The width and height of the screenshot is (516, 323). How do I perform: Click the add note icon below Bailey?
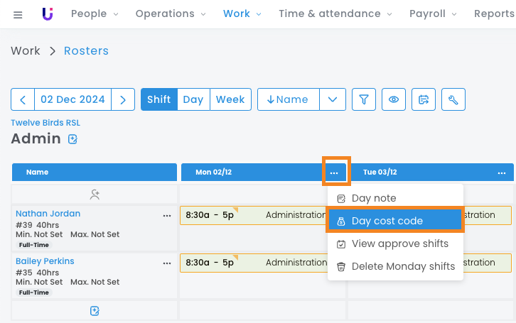point(95,311)
